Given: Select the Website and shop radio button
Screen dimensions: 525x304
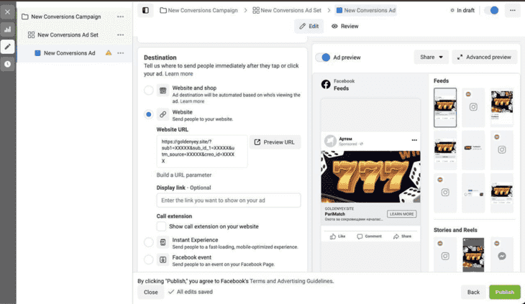Looking at the screenshot, I should tap(149, 91).
